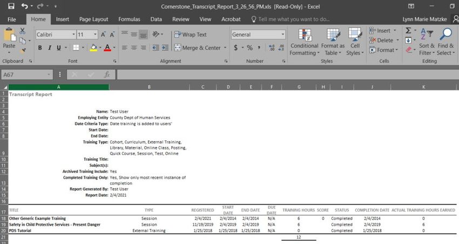Switch to the Data tab
Viewport: 459px width, 244px height.
point(156,19)
